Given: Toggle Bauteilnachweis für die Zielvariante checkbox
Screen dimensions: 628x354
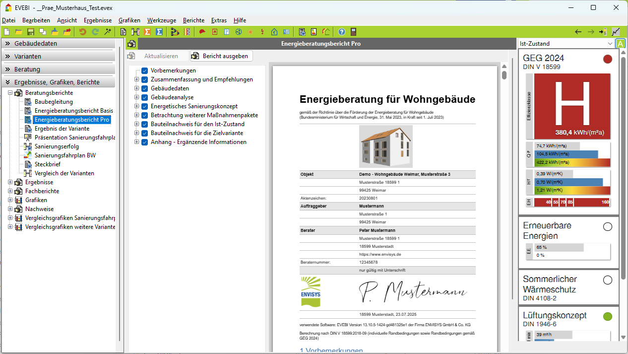Looking at the screenshot, I should [x=145, y=133].
